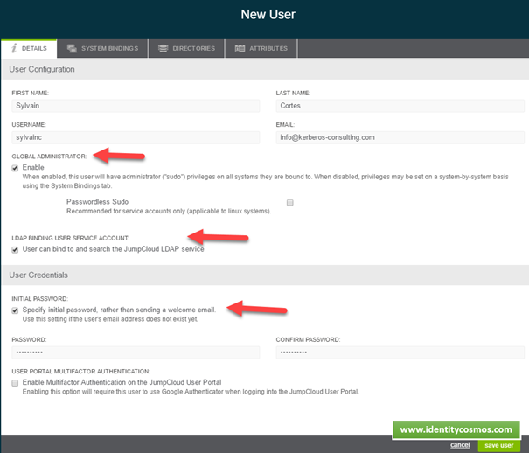Open the Directories tab

click(186, 49)
